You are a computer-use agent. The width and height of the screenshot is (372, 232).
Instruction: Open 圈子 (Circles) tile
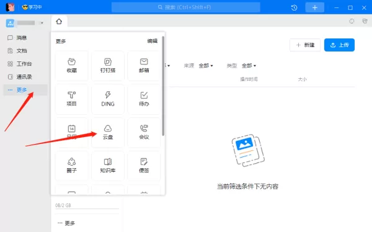[x=72, y=166]
